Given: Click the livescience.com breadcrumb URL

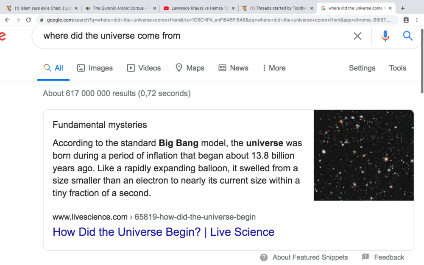Looking at the screenshot, I should point(154,217).
